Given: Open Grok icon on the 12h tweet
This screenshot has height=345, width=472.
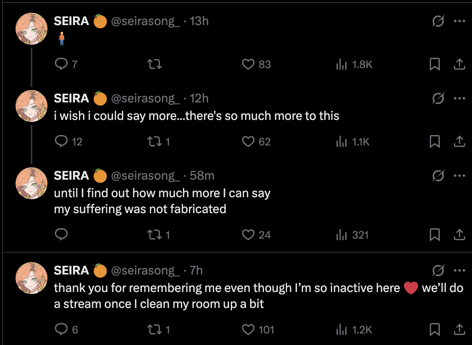Looking at the screenshot, I should point(438,98).
